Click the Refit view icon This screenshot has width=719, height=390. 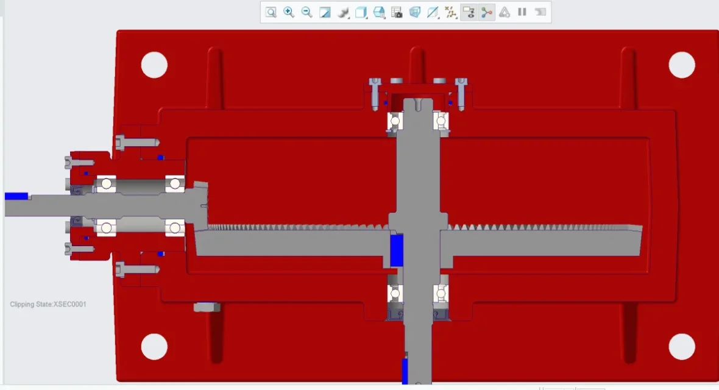[271, 12]
